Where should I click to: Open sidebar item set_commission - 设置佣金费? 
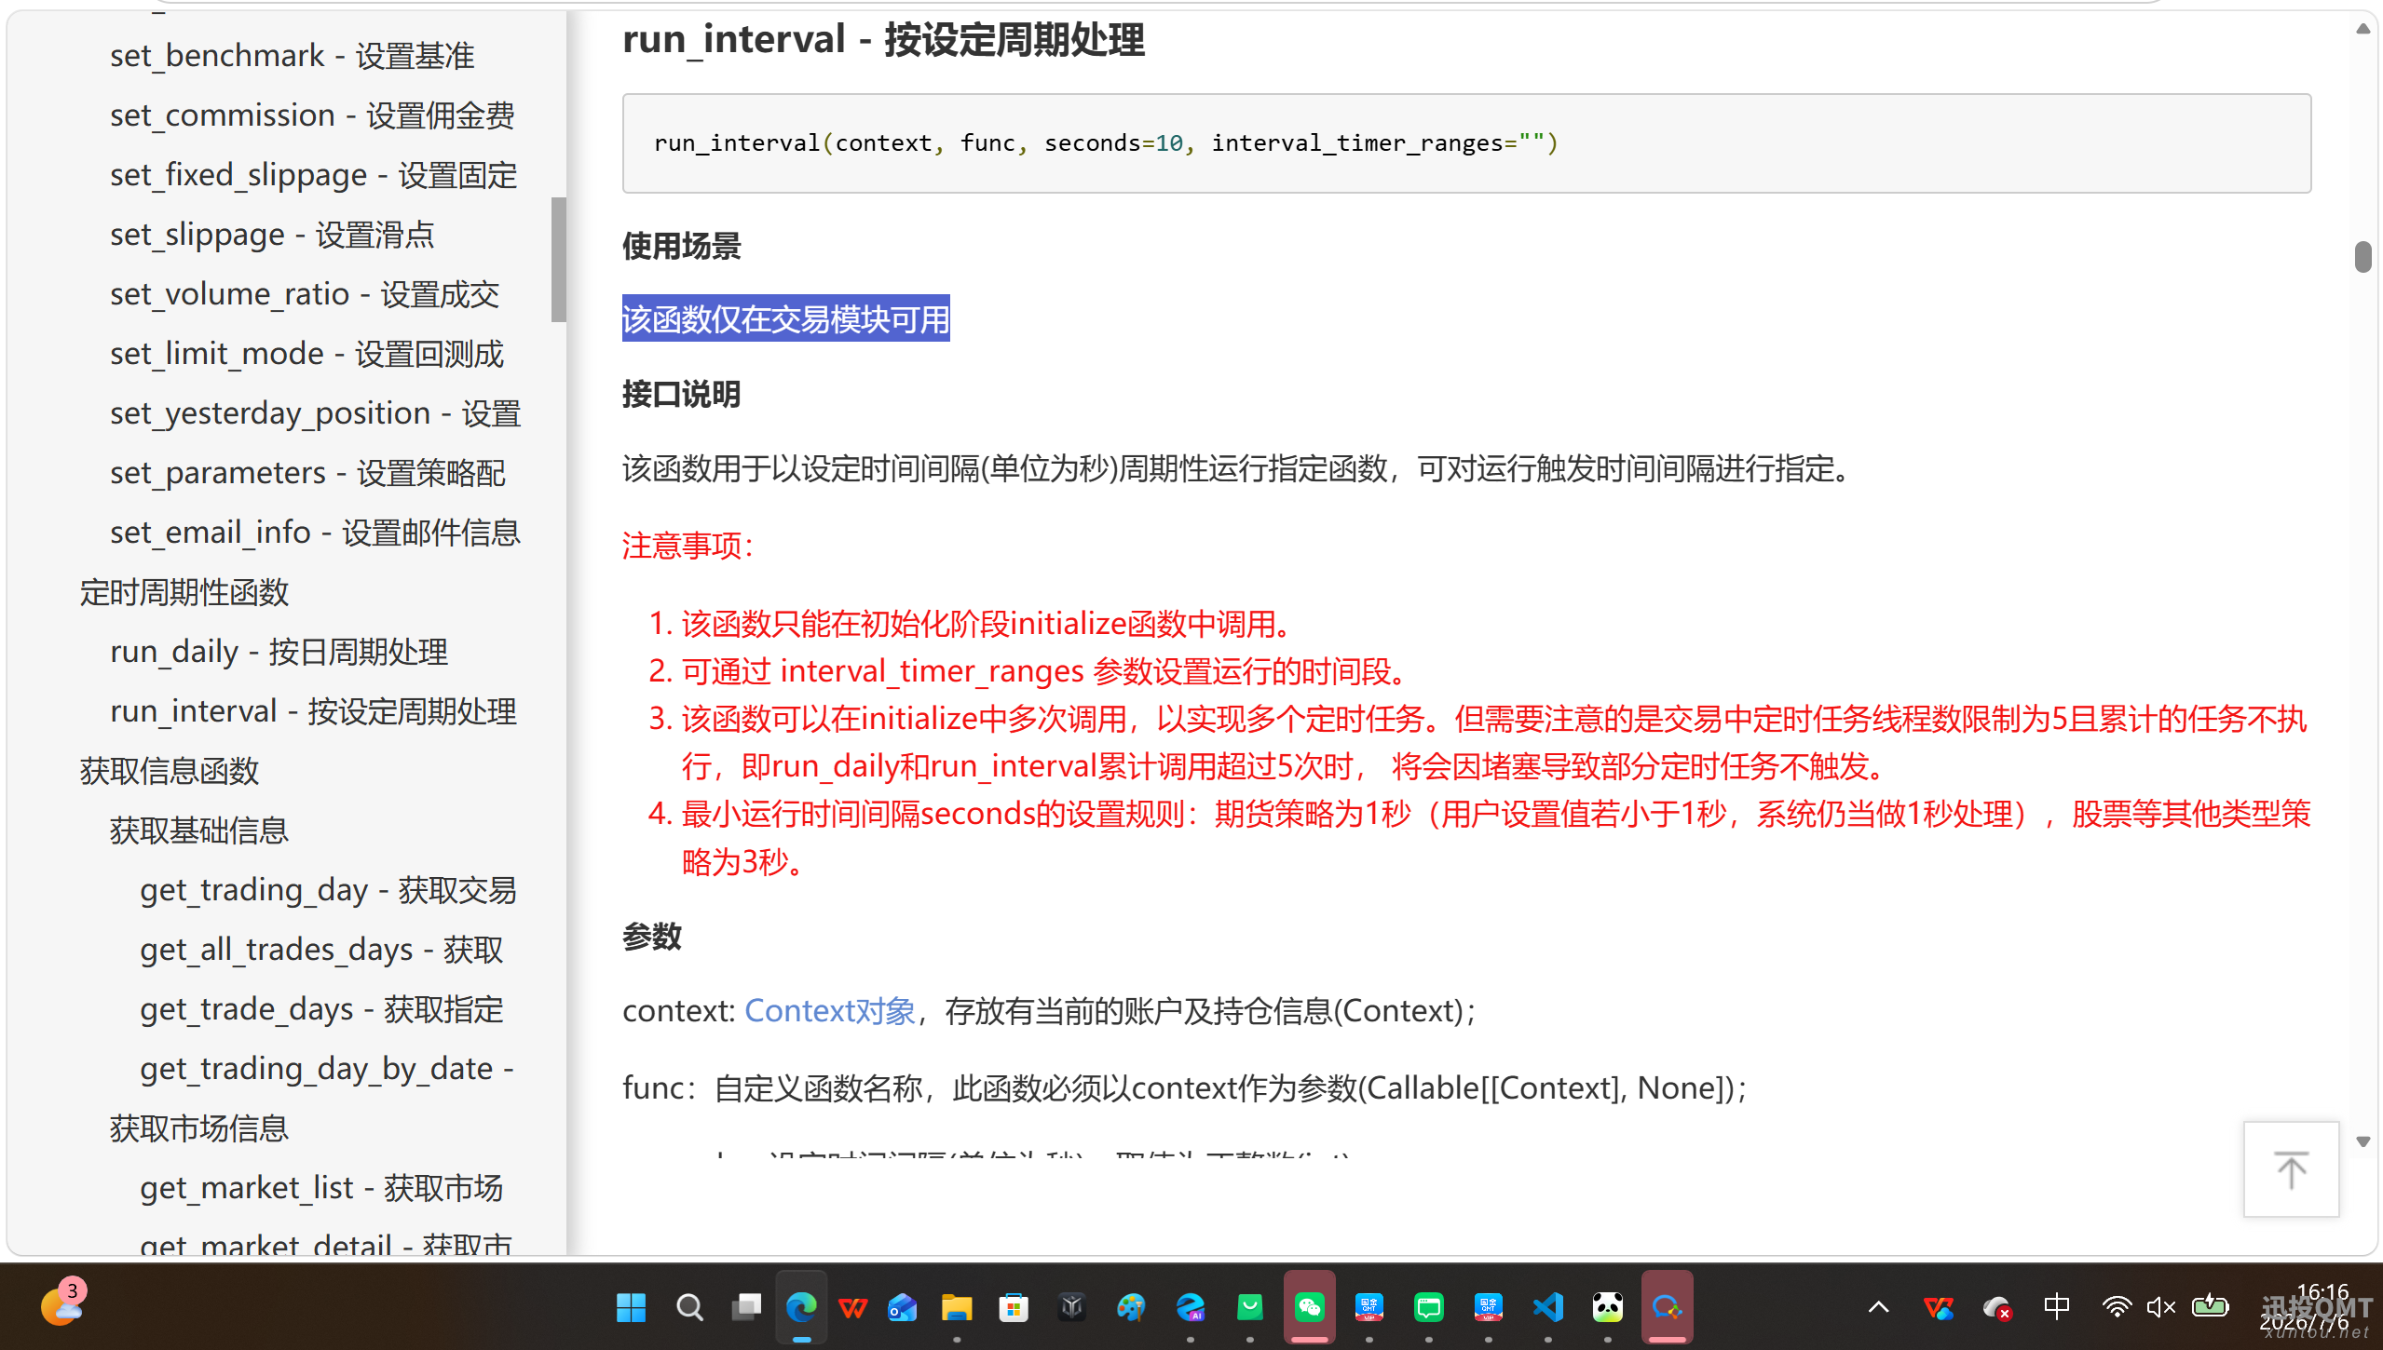pos(312,115)
